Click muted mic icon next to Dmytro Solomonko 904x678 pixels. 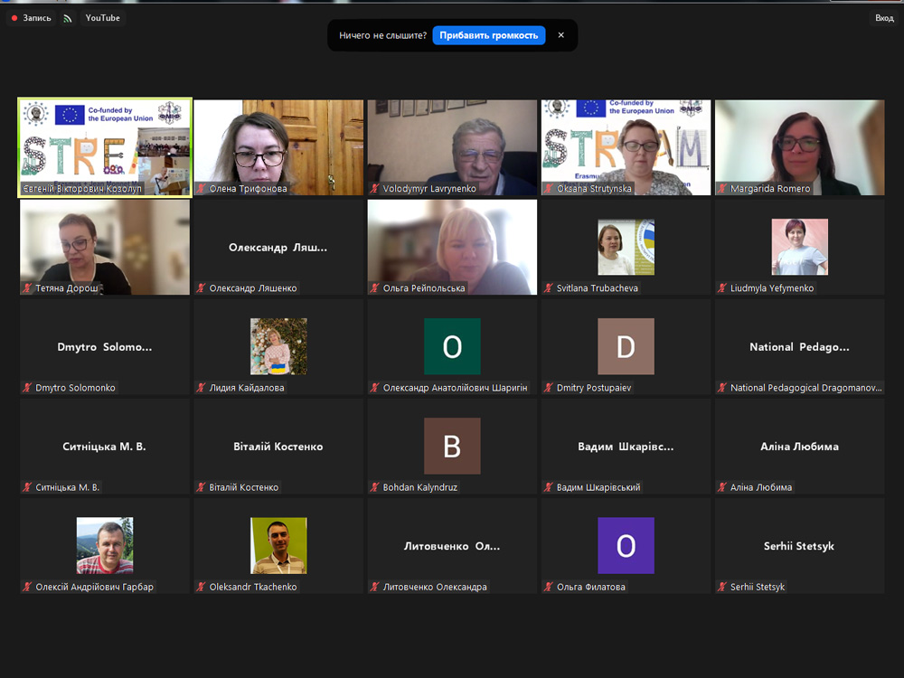(28, 388)
